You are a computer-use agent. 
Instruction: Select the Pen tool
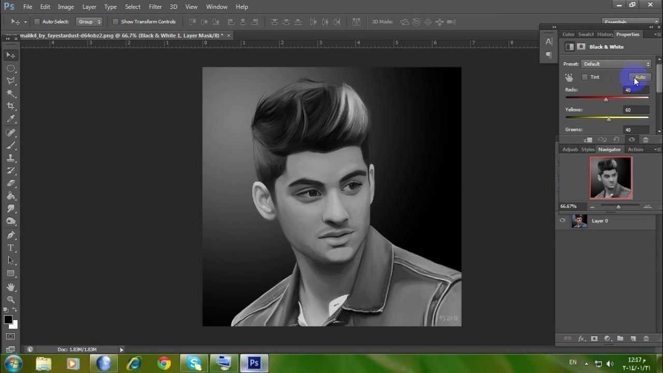click(11, 235)
